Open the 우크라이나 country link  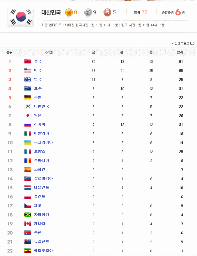43,142
